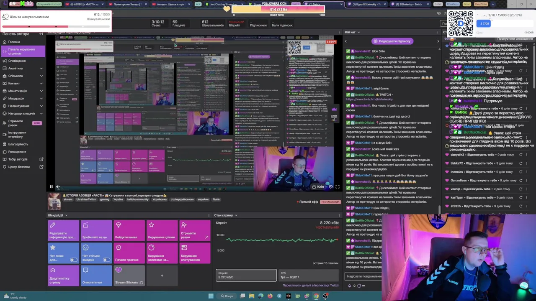This screenshot has width=536, height=301.
Task: Expand the Налаштування section chevron
Action: [41, 106]
